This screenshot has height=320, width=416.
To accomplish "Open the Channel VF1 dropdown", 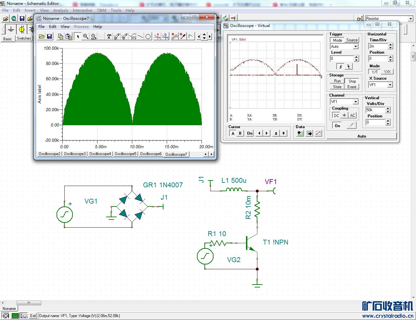I will 356,102.
